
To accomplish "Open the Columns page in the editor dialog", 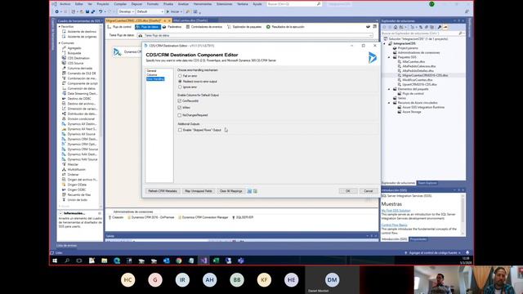I will [152, 74].
